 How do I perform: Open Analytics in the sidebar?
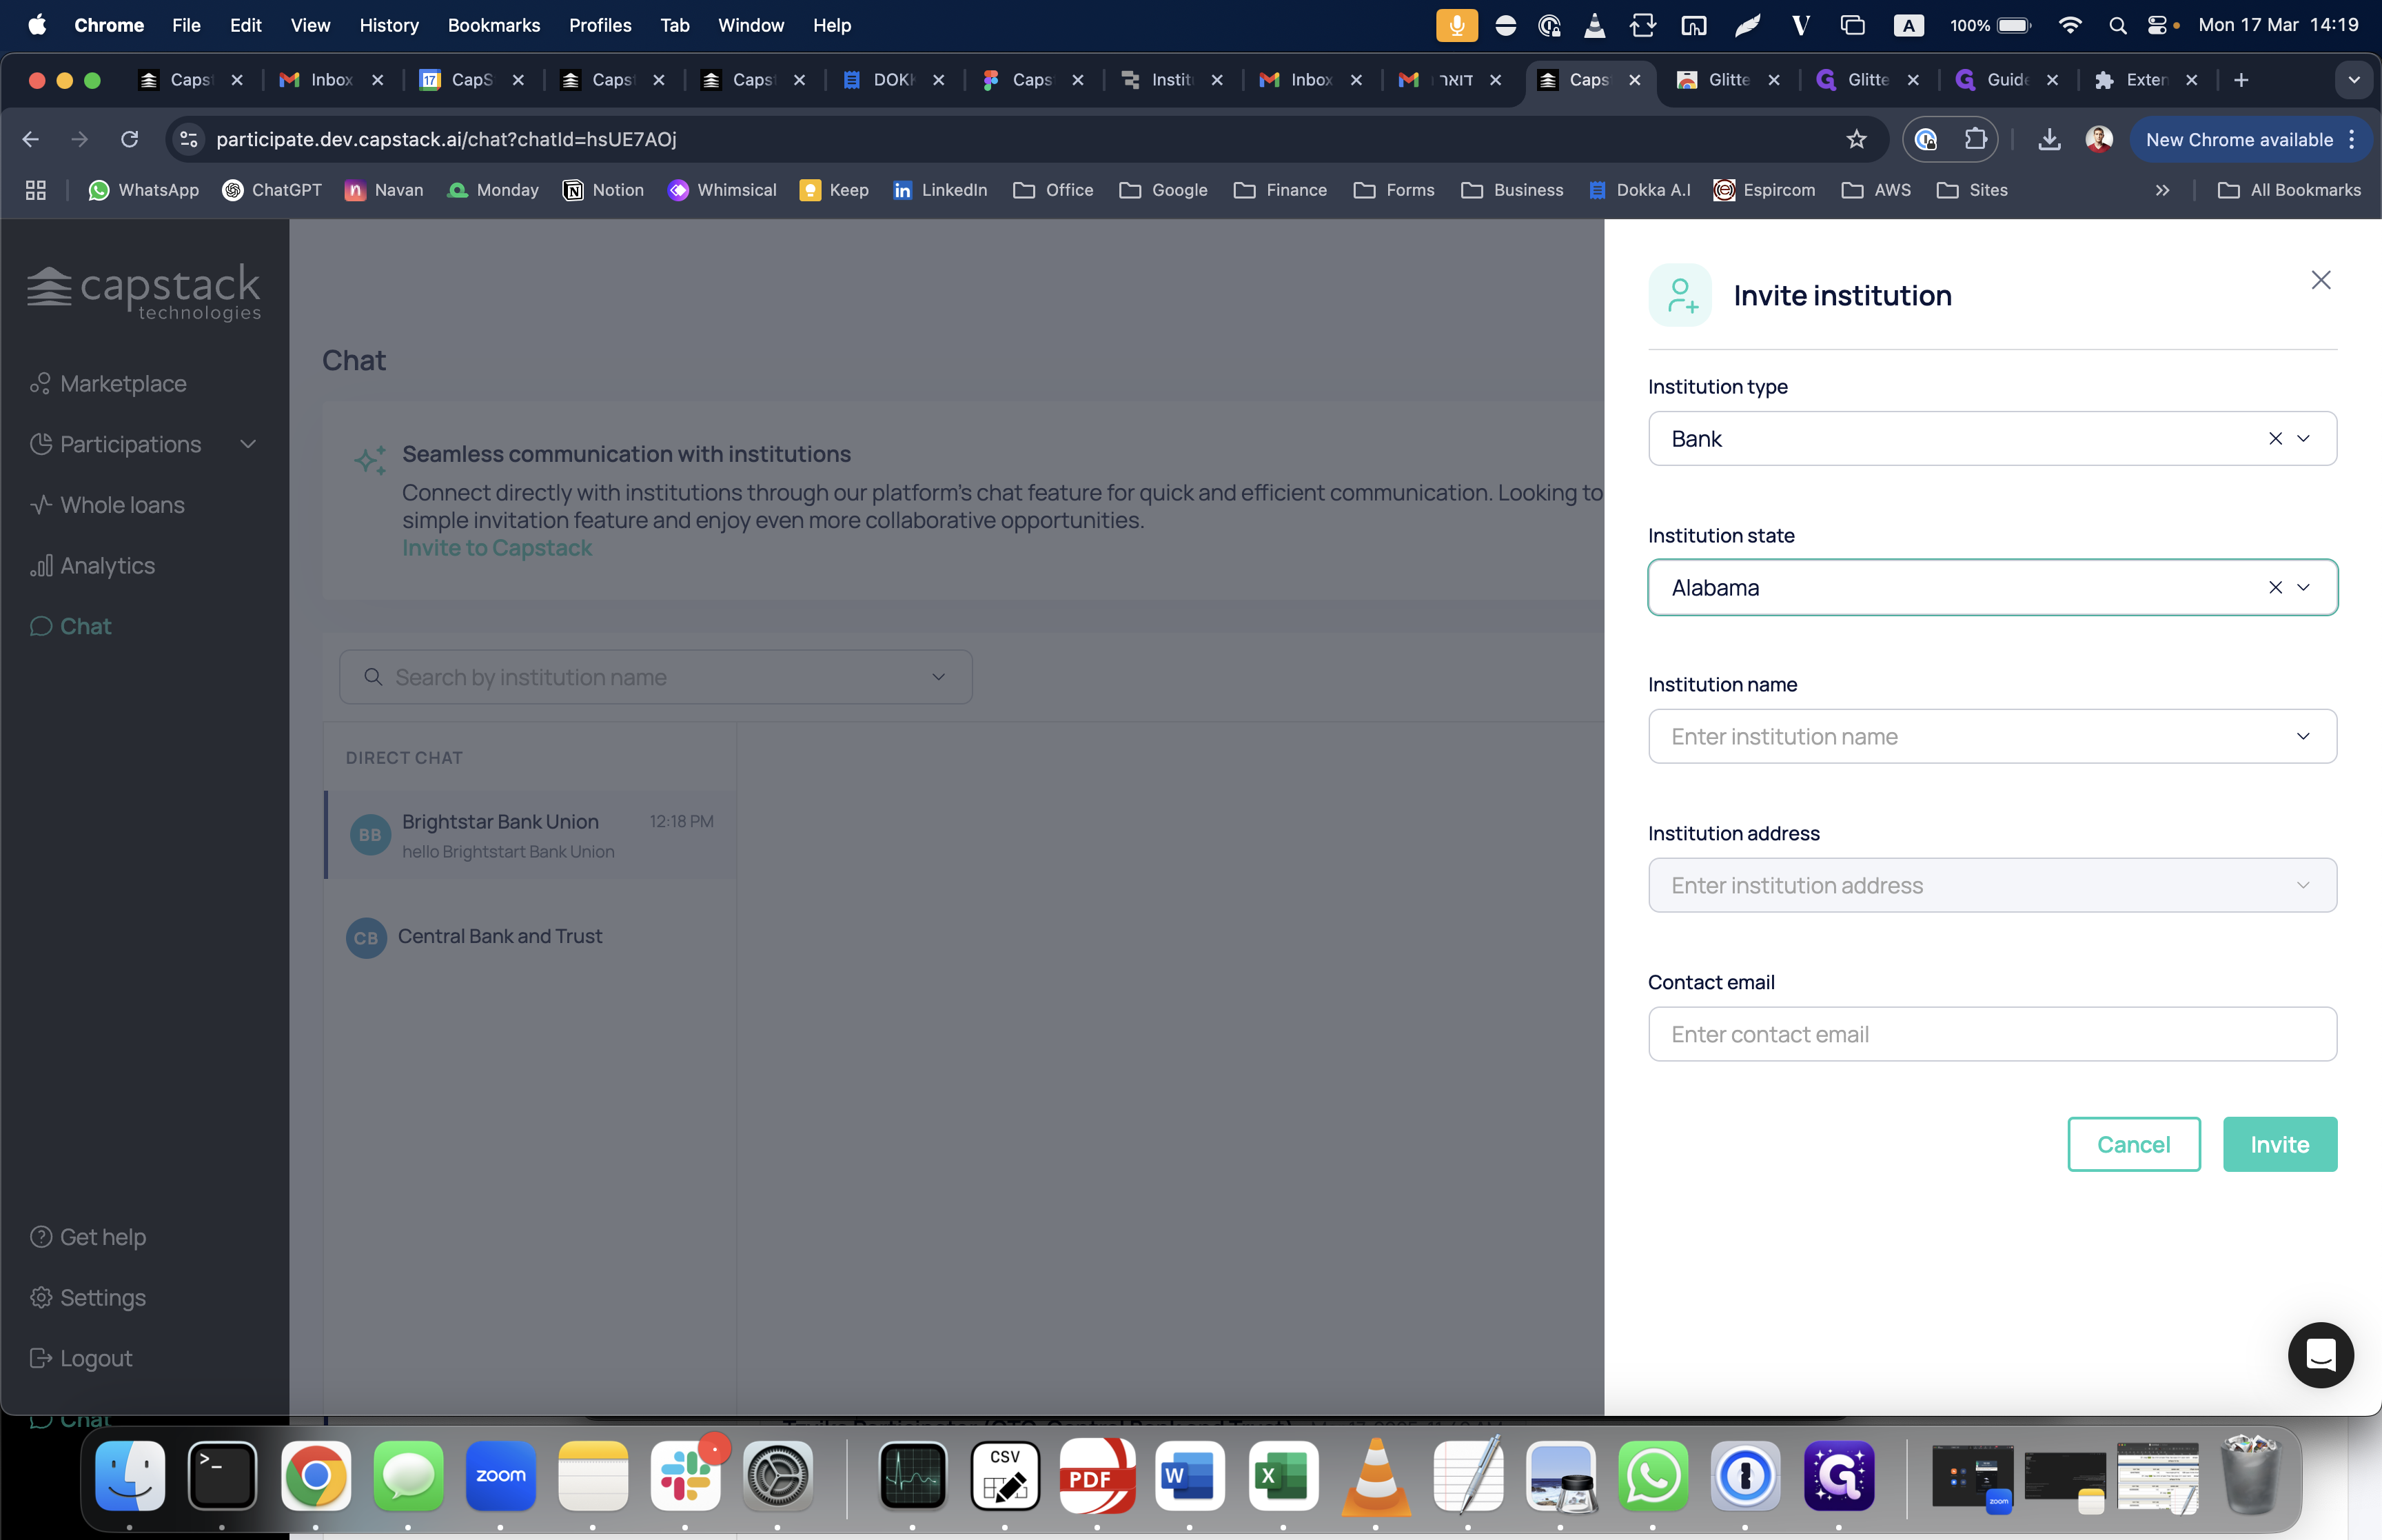[92, 566]
